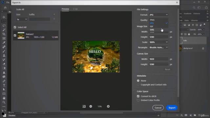
Task: Click the Suffix input field
Action: pyautogui.click(x=40, y=19)
